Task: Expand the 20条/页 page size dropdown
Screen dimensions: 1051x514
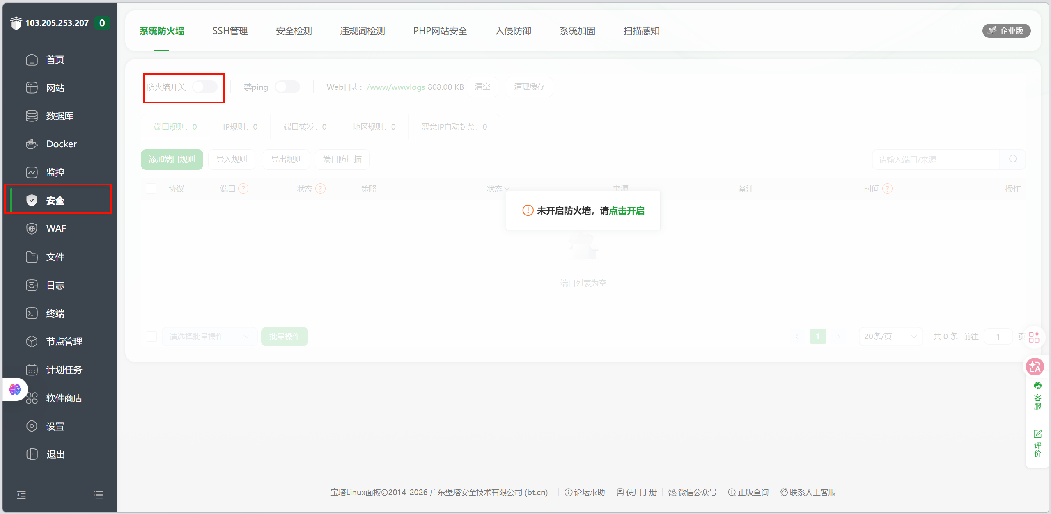Action: (890, 336)
